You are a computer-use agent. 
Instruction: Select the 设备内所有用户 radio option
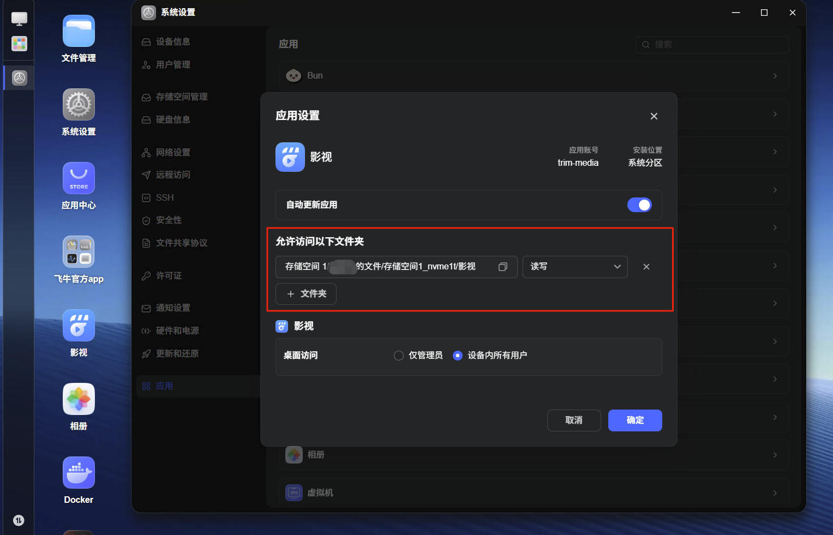click(x=458, y=356)
